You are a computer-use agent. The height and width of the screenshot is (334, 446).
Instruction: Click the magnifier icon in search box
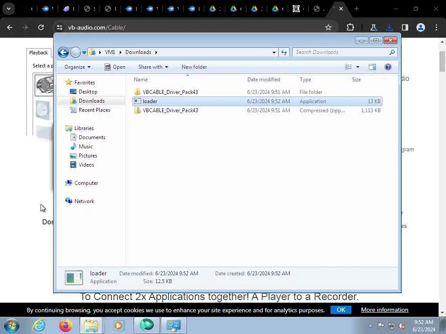[x=392, y=52]
